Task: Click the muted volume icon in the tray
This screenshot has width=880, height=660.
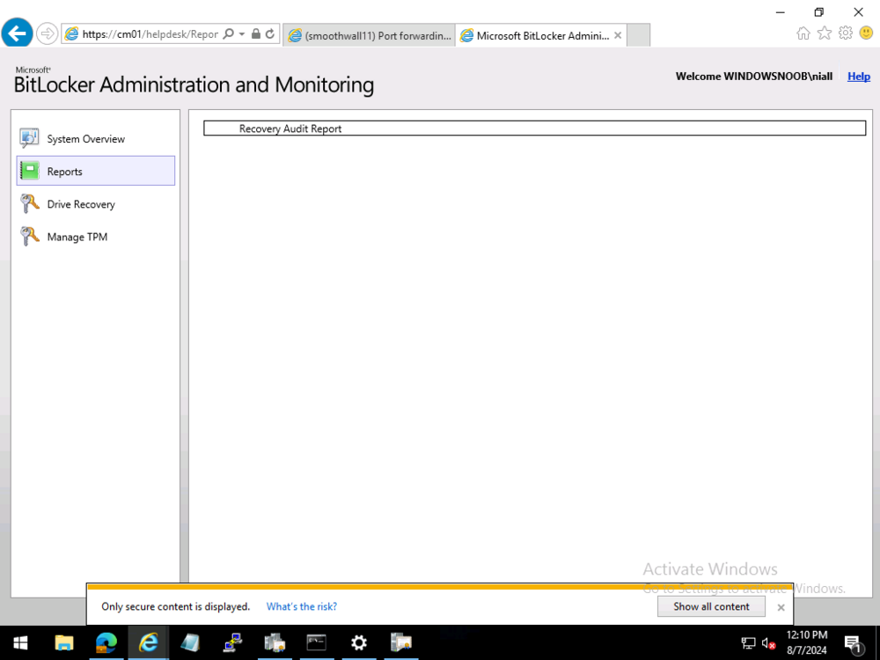Action: tap(769, 643)
